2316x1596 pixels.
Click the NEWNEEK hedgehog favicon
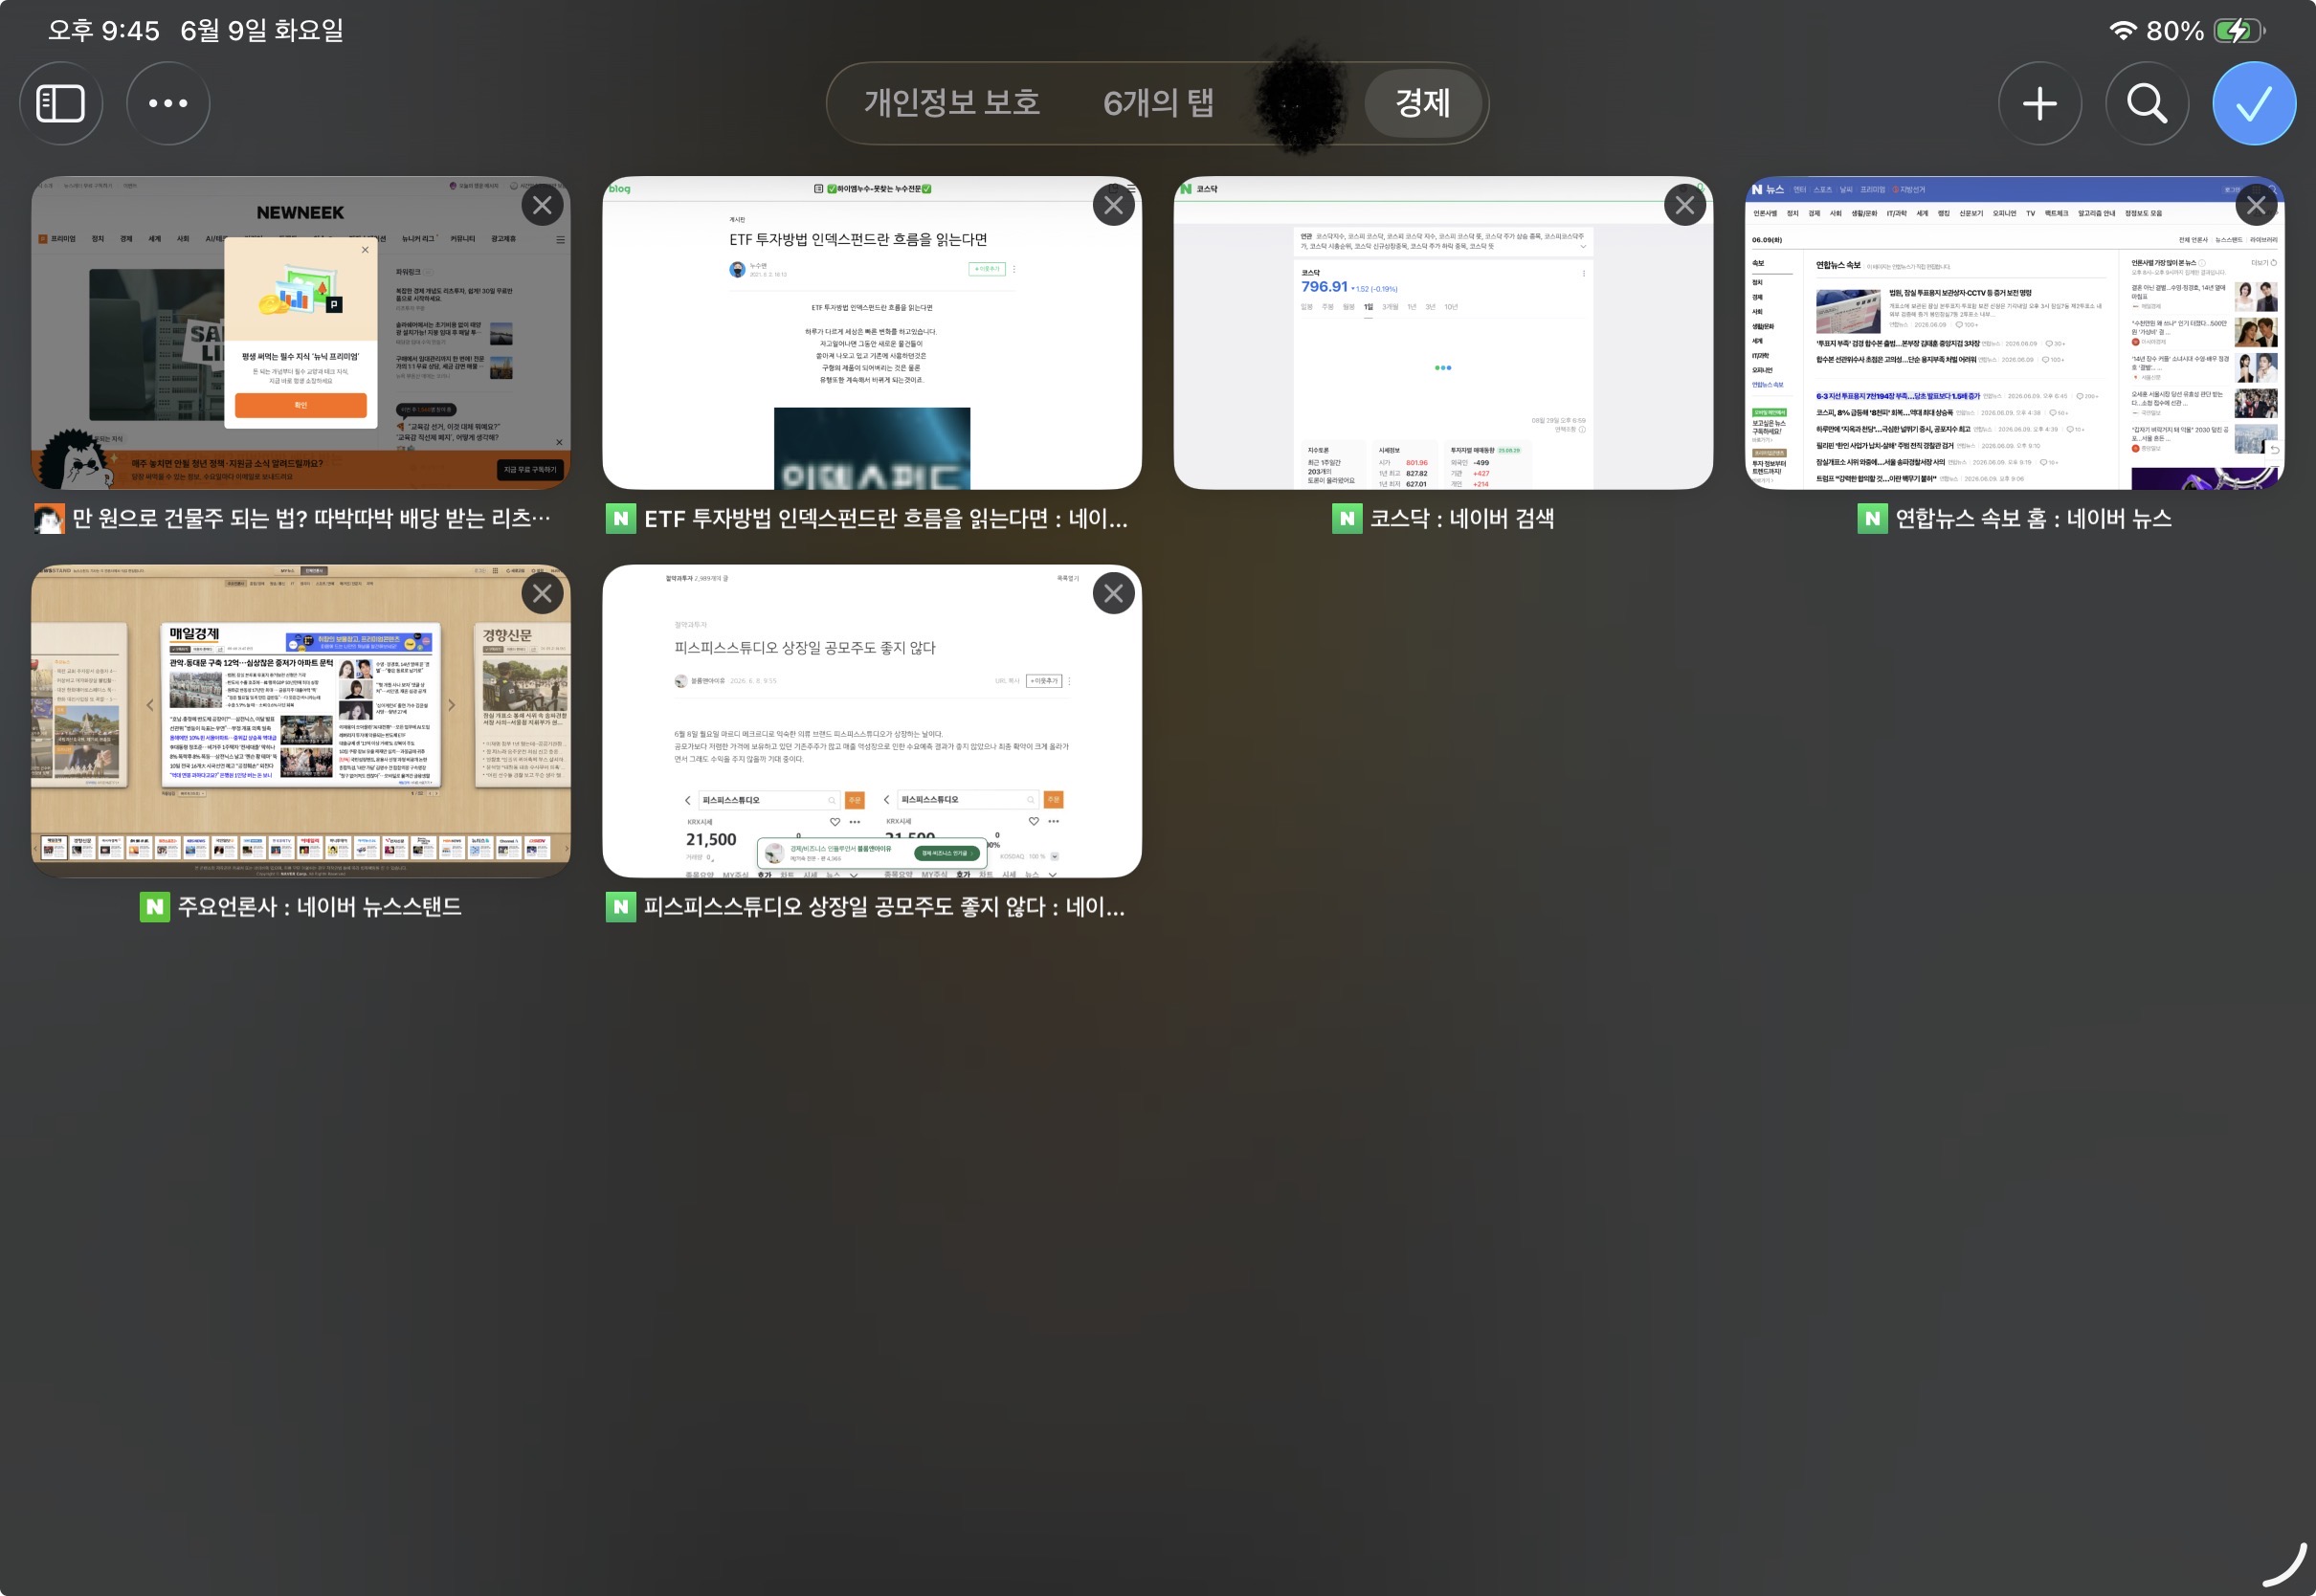coord(49,519)
